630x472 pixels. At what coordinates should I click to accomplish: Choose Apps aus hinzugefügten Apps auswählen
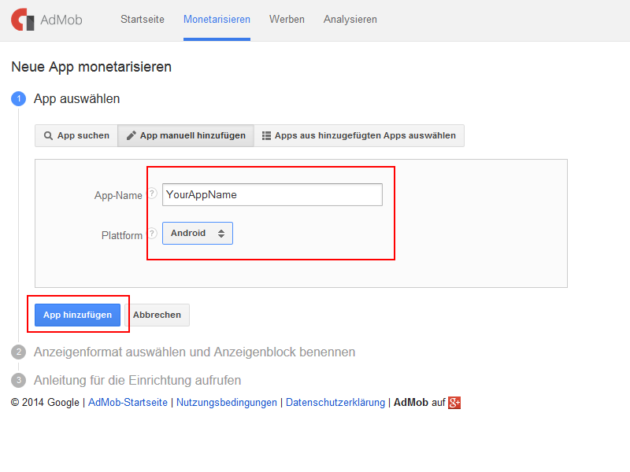(359, 135)
